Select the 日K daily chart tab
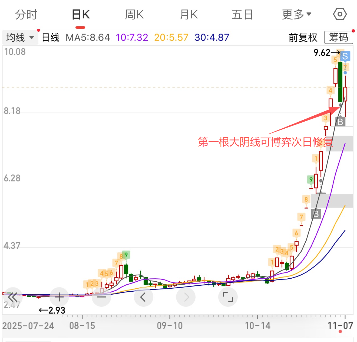357x342 pixels. [x=81, y=14]
